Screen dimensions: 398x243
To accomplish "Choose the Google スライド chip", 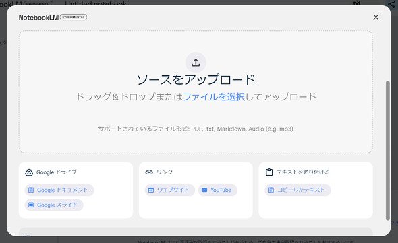I will point(54,205).
